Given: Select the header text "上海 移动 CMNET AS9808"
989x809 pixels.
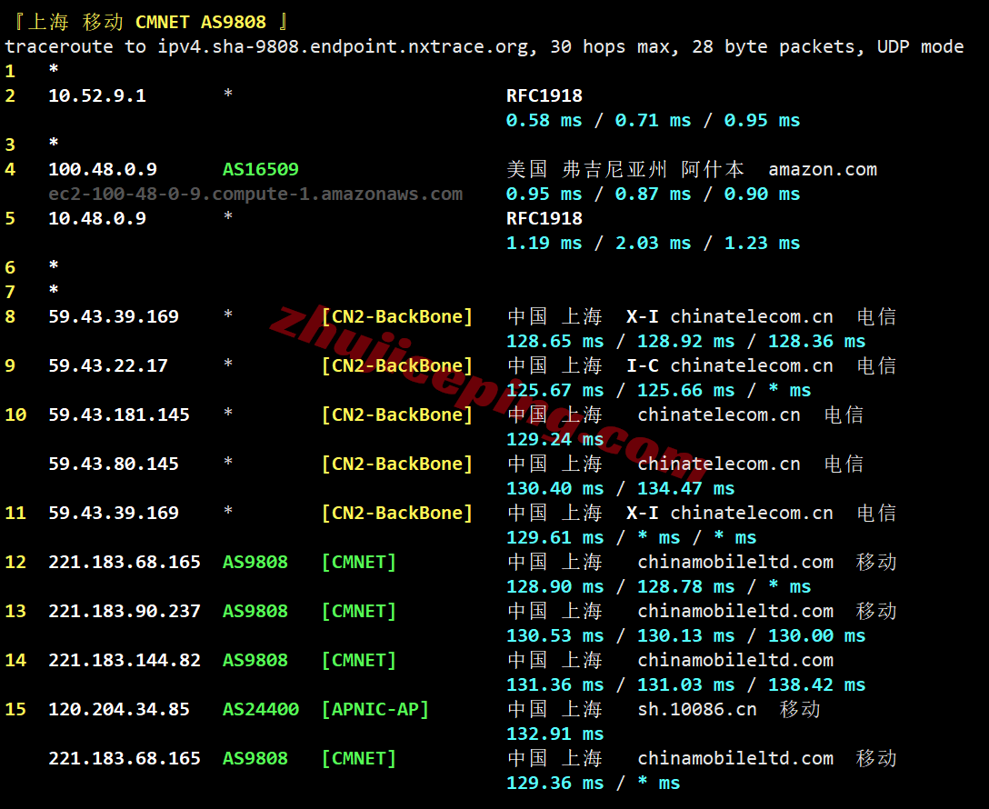Looking at the screenshot, I should [x=146, y=22].
